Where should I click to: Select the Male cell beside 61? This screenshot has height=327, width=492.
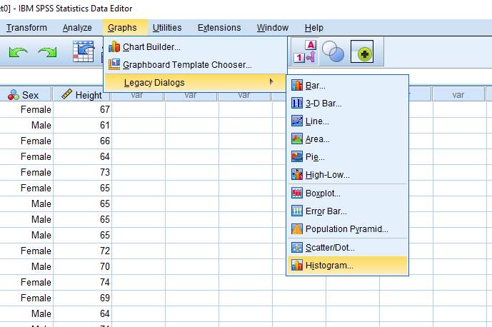(26, 125)
